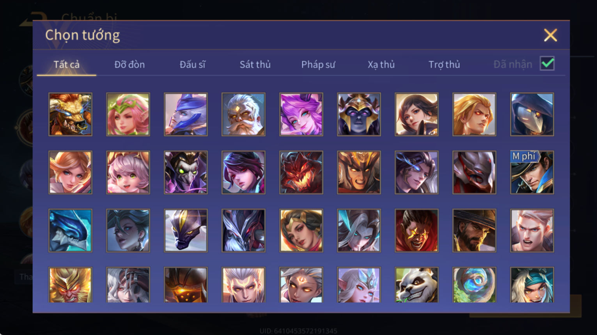Select the bull-headed hero portrait
The image size is (597, 335).
(x=71, y=114)
